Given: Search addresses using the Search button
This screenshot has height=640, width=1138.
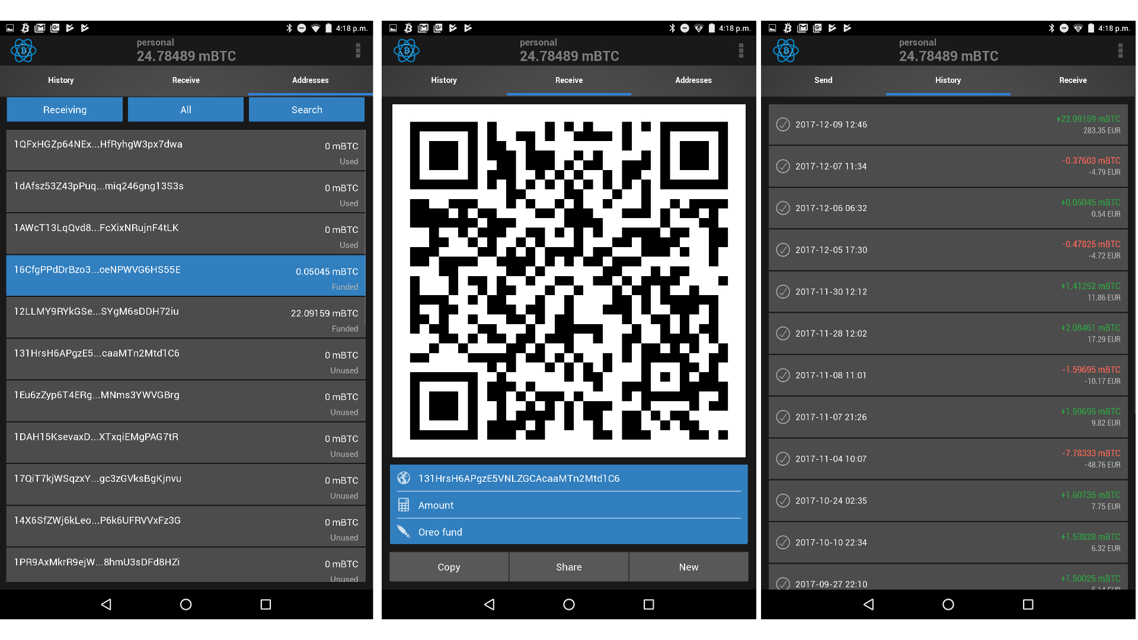Looking at the screenshot, I should [x=306, y=110].
